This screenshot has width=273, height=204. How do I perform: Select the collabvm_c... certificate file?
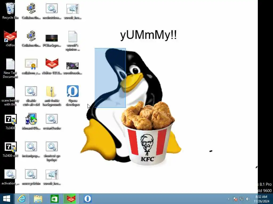click(x=31, y=66)
